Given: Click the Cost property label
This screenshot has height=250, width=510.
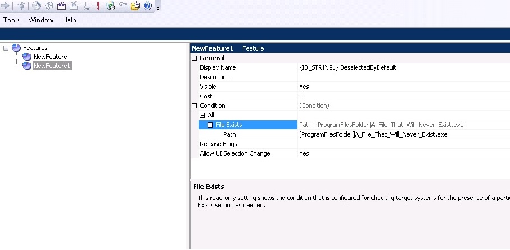Looking at the screenshot, I should (206, 96).
